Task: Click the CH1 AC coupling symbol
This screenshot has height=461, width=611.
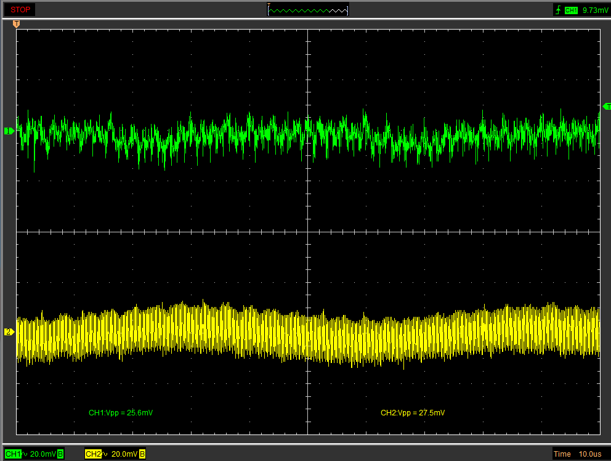Action: pyautogui.click(x=25, y=454)
